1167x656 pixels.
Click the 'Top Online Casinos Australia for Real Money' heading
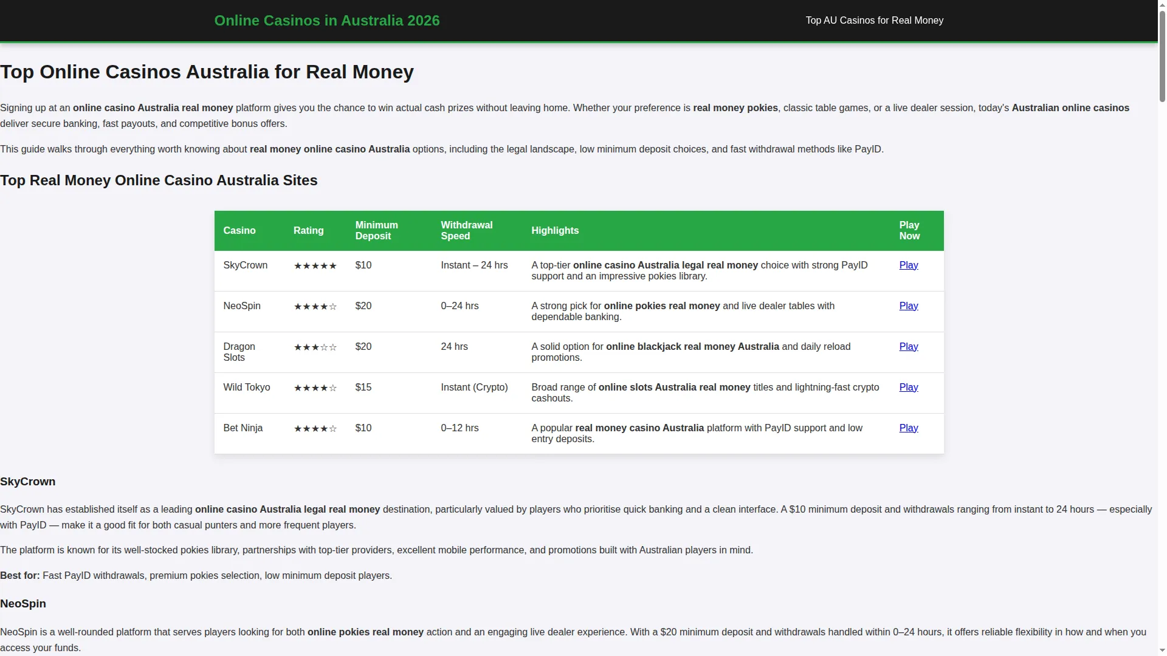point(207,72)
